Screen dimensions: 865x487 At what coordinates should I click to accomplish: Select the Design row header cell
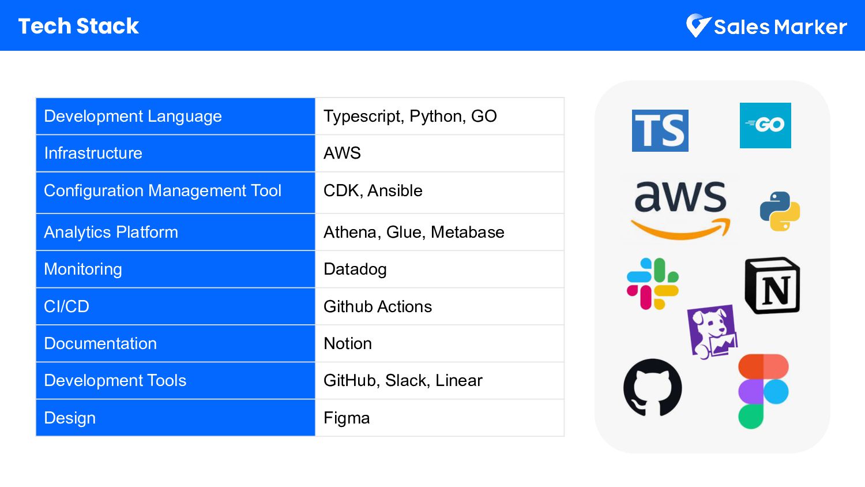pyautogui.click(x=175, y=418)
